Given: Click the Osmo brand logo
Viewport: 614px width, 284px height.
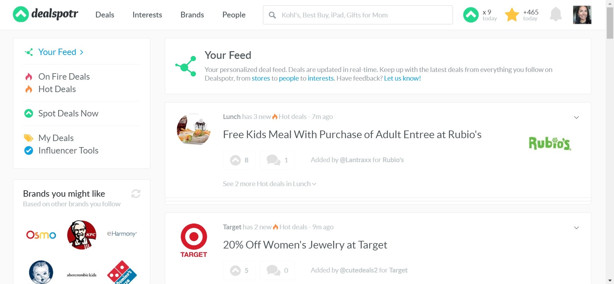Looking at the screenshot, I should point(41,235).
